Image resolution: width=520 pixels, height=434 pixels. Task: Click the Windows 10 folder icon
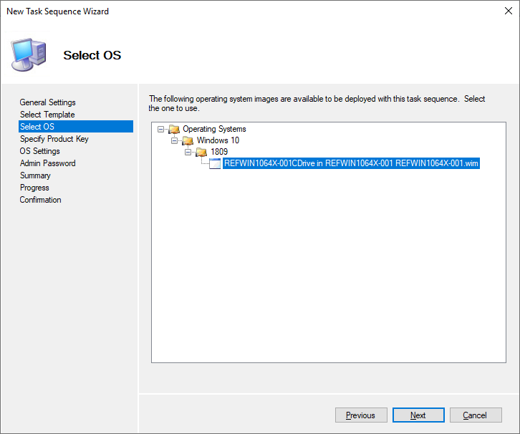pyautogui.click(x=188, y=140)
